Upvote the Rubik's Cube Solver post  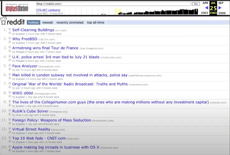[x=10, y=110]
